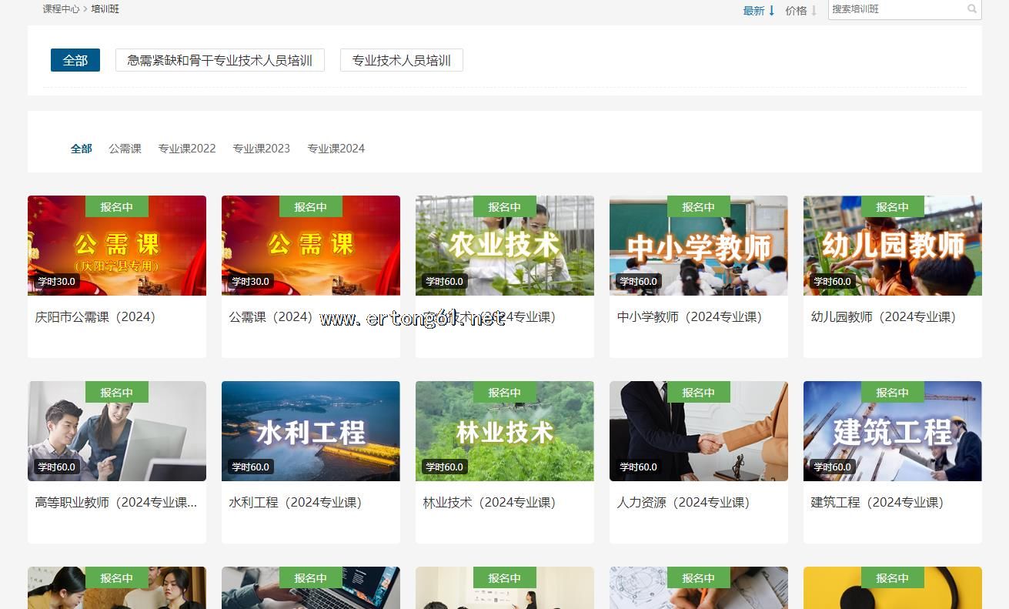Open the 人力资源（2024专业课）course link

[x=683, y=502]
